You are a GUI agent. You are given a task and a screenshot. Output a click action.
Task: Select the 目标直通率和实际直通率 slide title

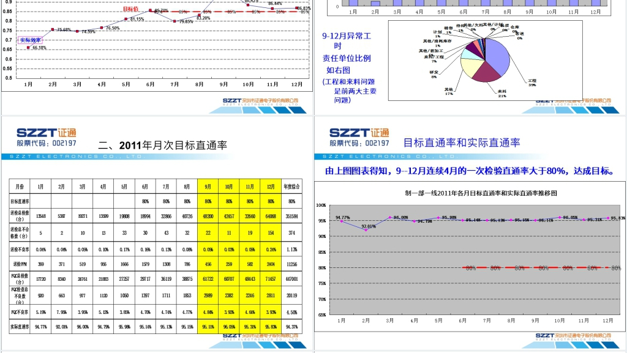(x=462, y=143)
